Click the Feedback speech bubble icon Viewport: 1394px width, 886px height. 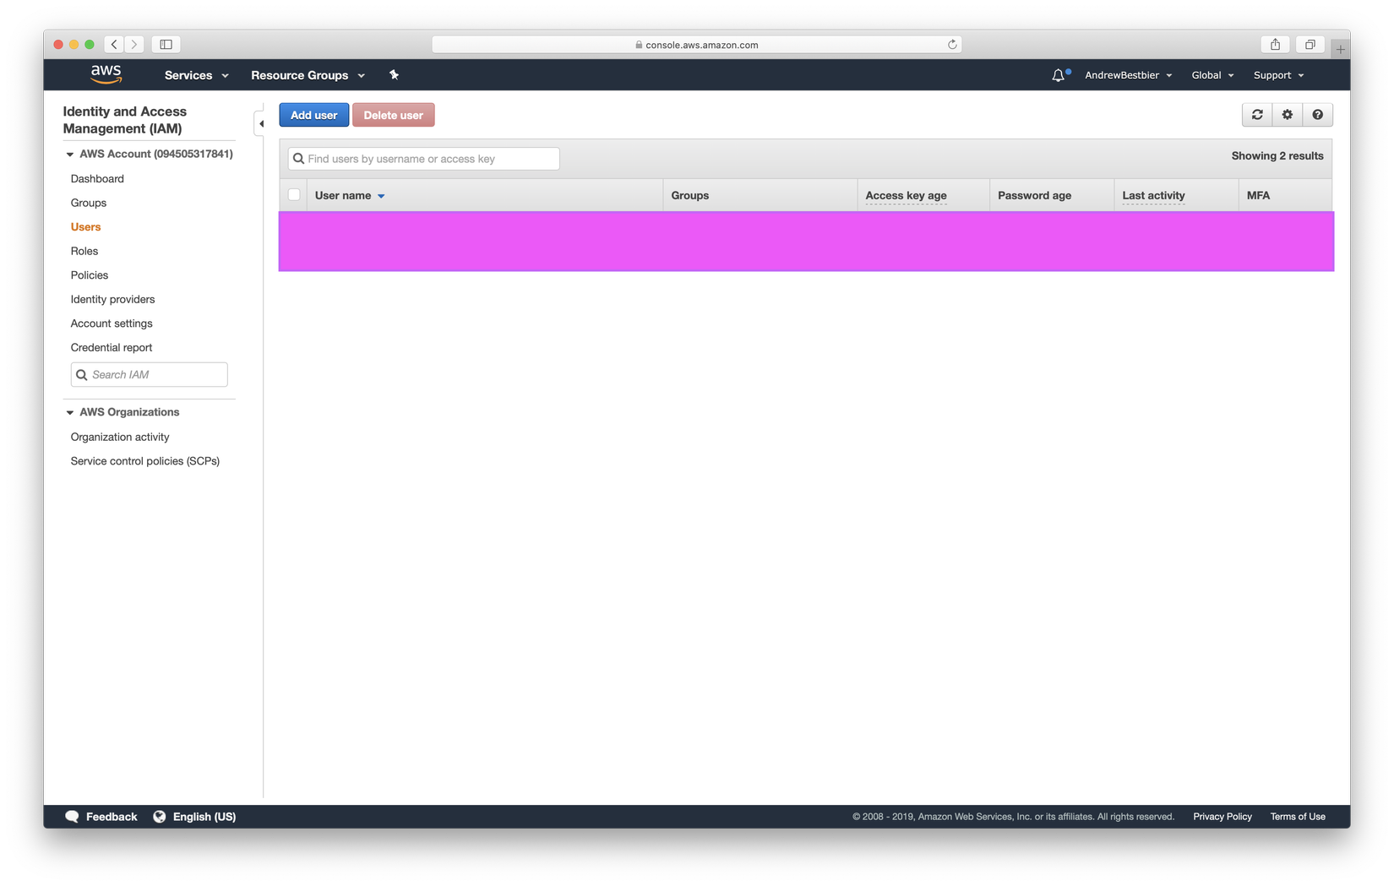72,817
